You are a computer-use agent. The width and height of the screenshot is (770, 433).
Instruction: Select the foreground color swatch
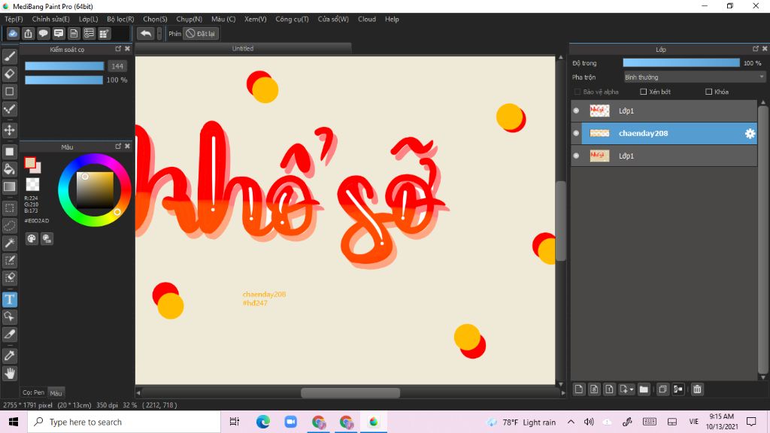tap(30, 162)
